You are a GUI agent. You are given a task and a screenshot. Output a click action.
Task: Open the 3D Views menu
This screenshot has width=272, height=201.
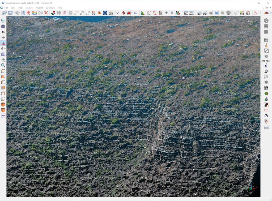click(x=50, y=8)
